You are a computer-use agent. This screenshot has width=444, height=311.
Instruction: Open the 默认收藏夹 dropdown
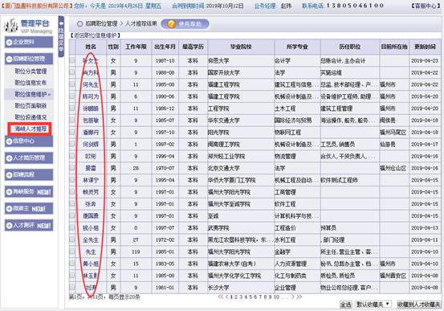(x=373, y=305)
